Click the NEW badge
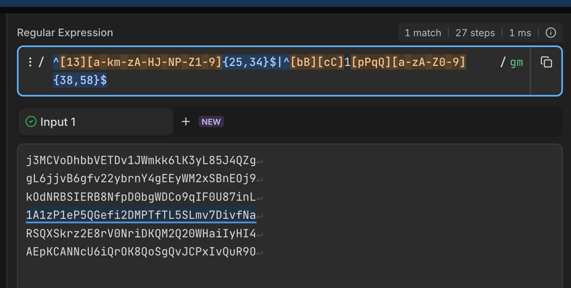571x288 pixels. pos(211,122)
